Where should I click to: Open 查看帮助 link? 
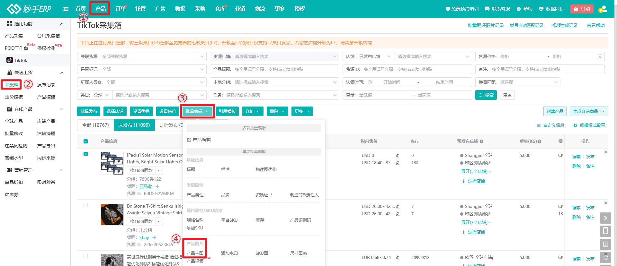pos(596,25)
